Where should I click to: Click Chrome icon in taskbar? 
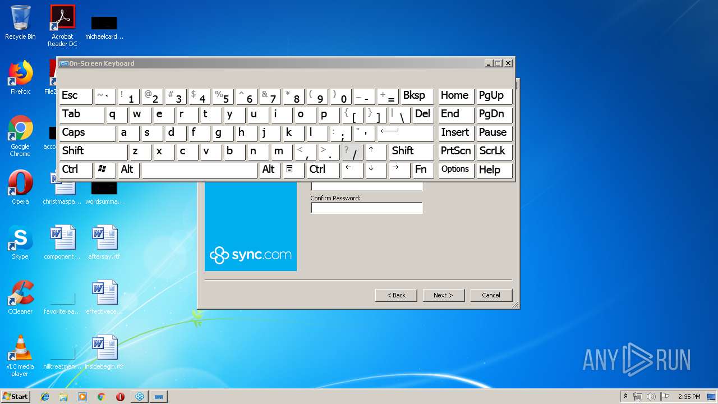point(101,397)
